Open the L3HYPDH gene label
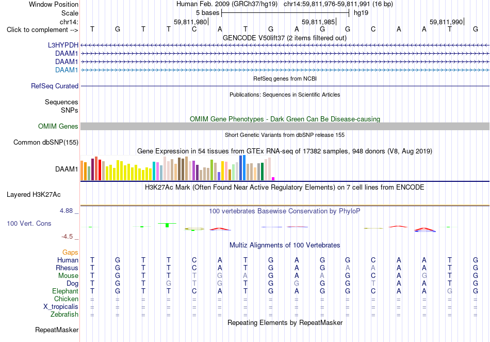The height and width of the screenshot is (342, 490). [x=63, y=45]
